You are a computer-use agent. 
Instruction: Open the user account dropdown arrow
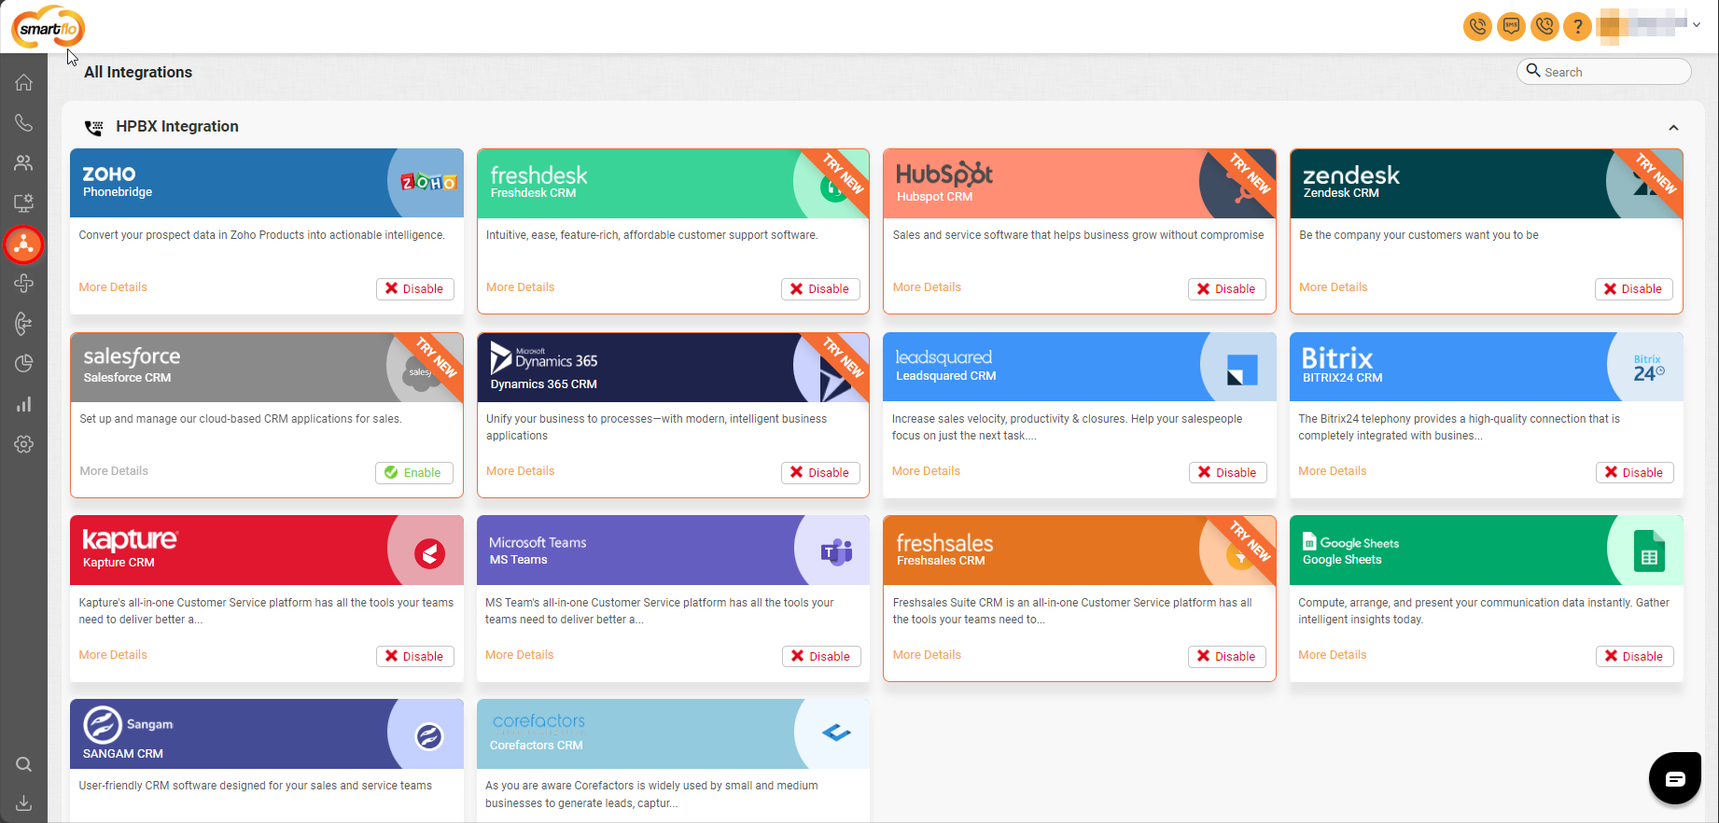[1697, 25]
